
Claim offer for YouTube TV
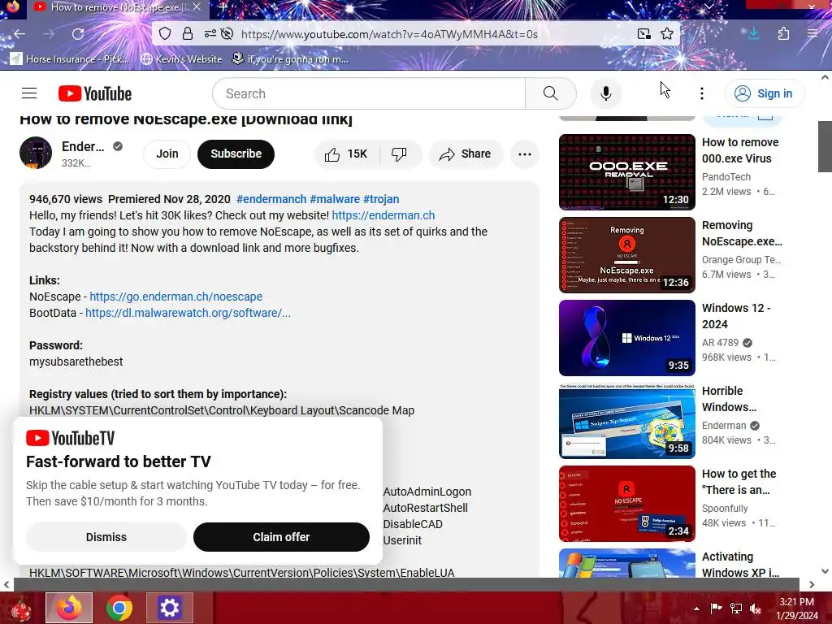point(281,537)
